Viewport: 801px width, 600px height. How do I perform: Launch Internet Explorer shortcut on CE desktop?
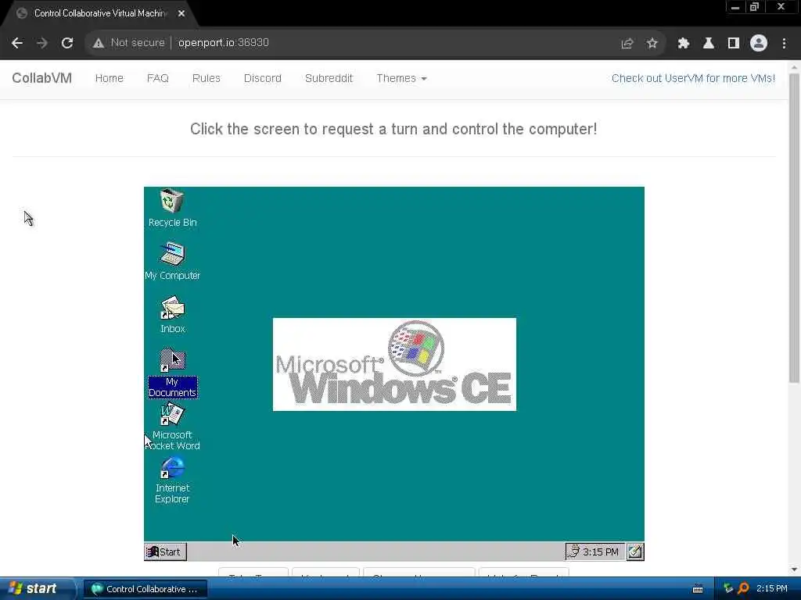[x=172, y=480]
